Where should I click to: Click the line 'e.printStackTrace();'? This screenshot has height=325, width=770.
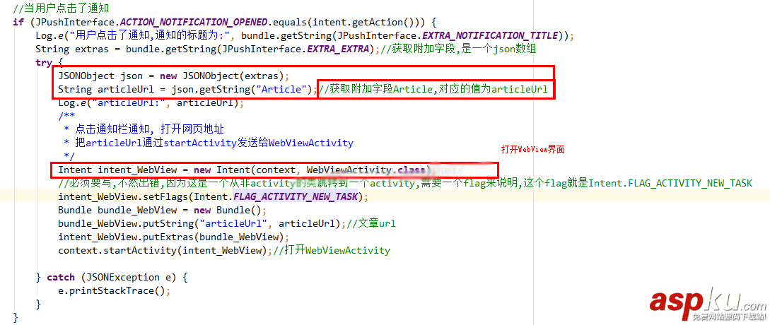tap(114, 290)
